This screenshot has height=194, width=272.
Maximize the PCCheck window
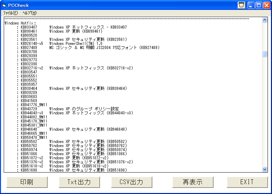pyautogui.click(x=259, y=5)
